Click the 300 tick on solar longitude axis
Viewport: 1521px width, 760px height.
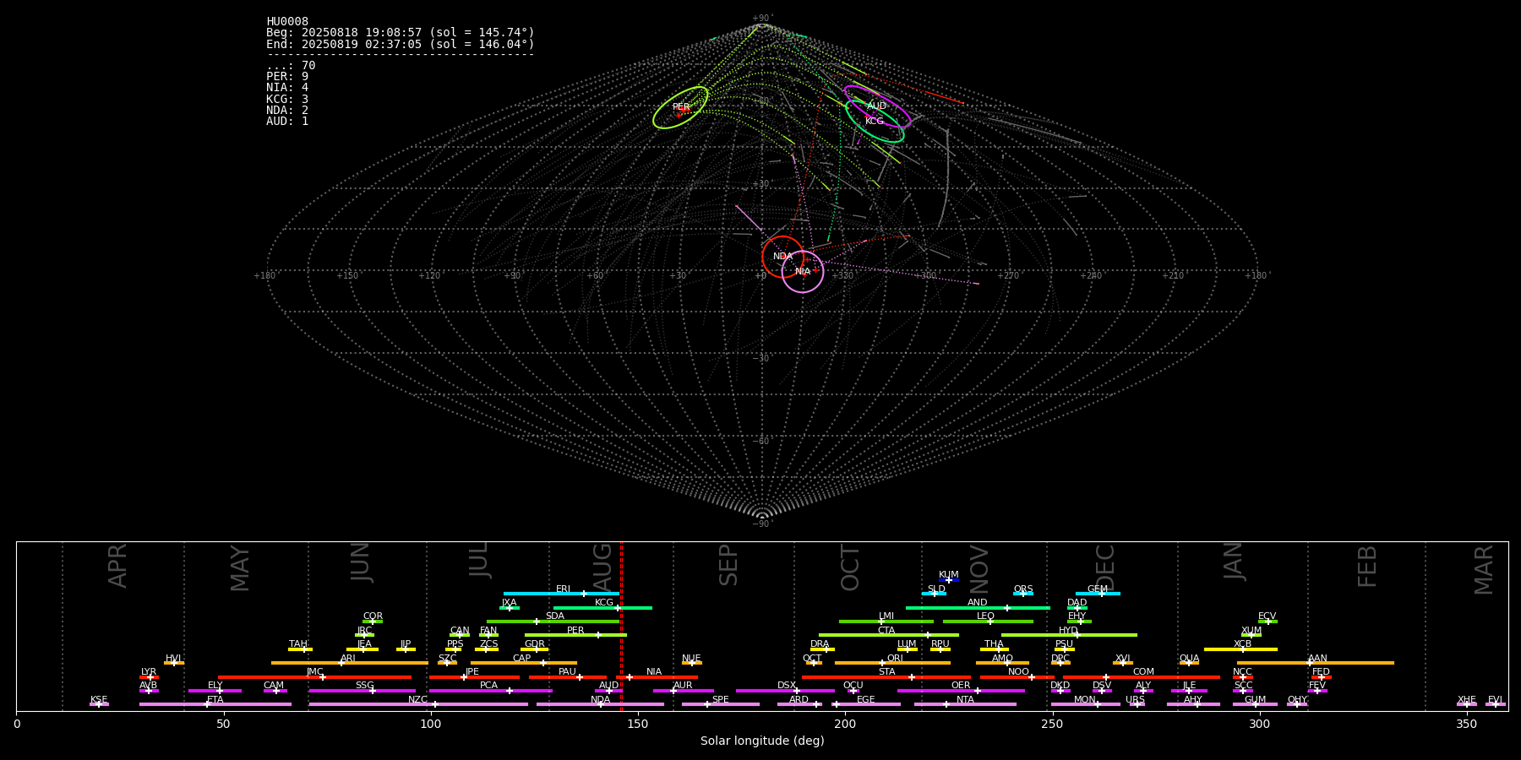click(1259, 725)
